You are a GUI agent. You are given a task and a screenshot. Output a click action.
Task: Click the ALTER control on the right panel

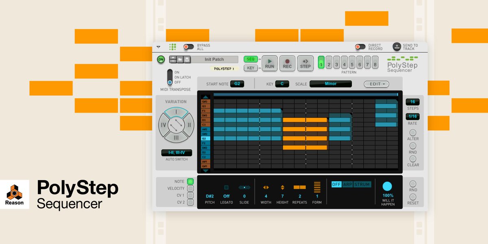[x=413, y=132]
